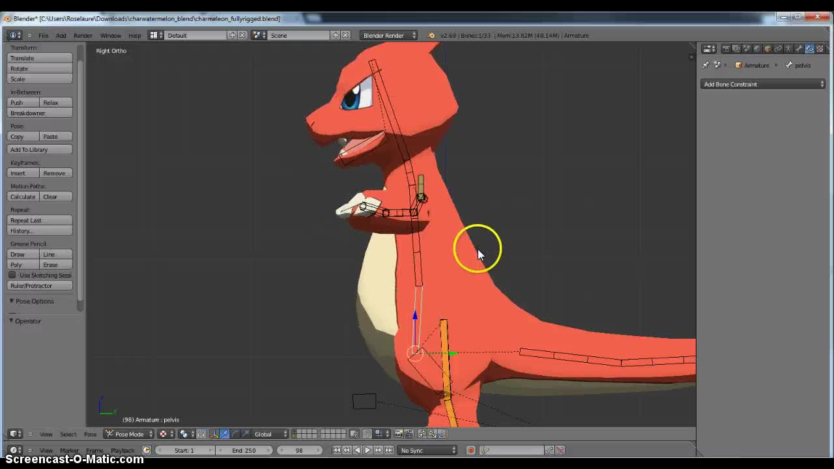Image resolution: width=834 pixels, height=469 pixels.
Task: Open the Add Bone Constraint dropdown
Action: [762, 83]
